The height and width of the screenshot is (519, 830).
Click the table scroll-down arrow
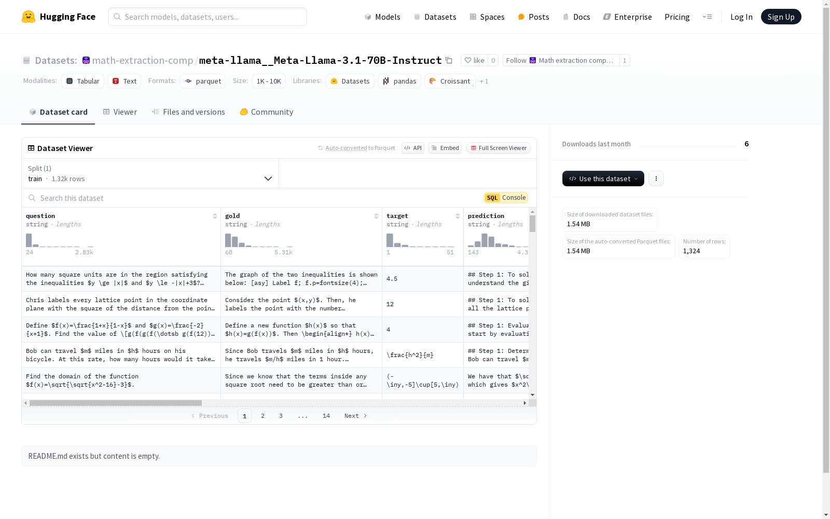click(532, 395)
